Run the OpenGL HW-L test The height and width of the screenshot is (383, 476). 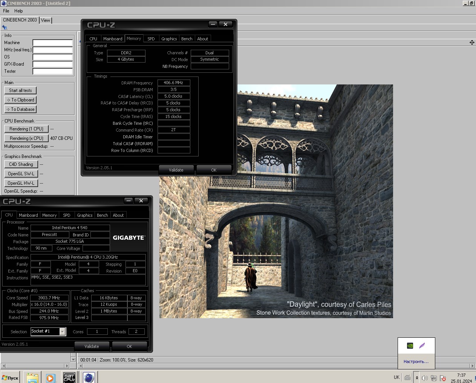pos(21,183)
